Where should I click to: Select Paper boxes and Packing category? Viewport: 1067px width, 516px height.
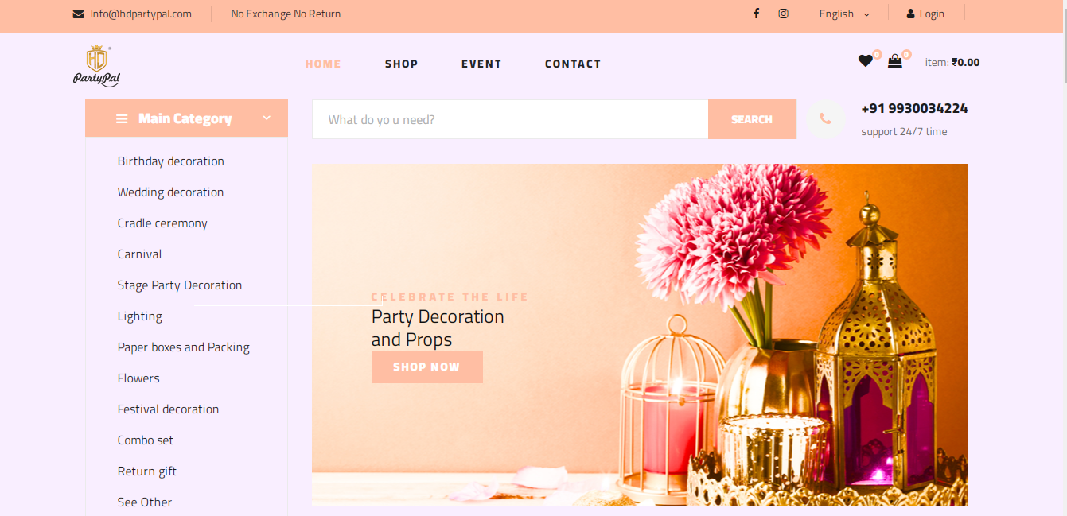pyautogui.click(x=184, y=347)
